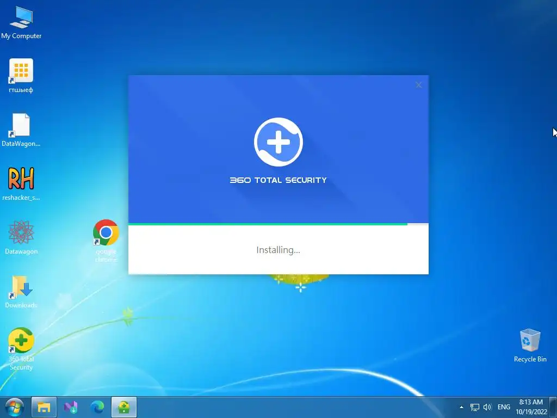Click the green installation progress bar
Screen dimensions: 557x418
tap(268, 224)
